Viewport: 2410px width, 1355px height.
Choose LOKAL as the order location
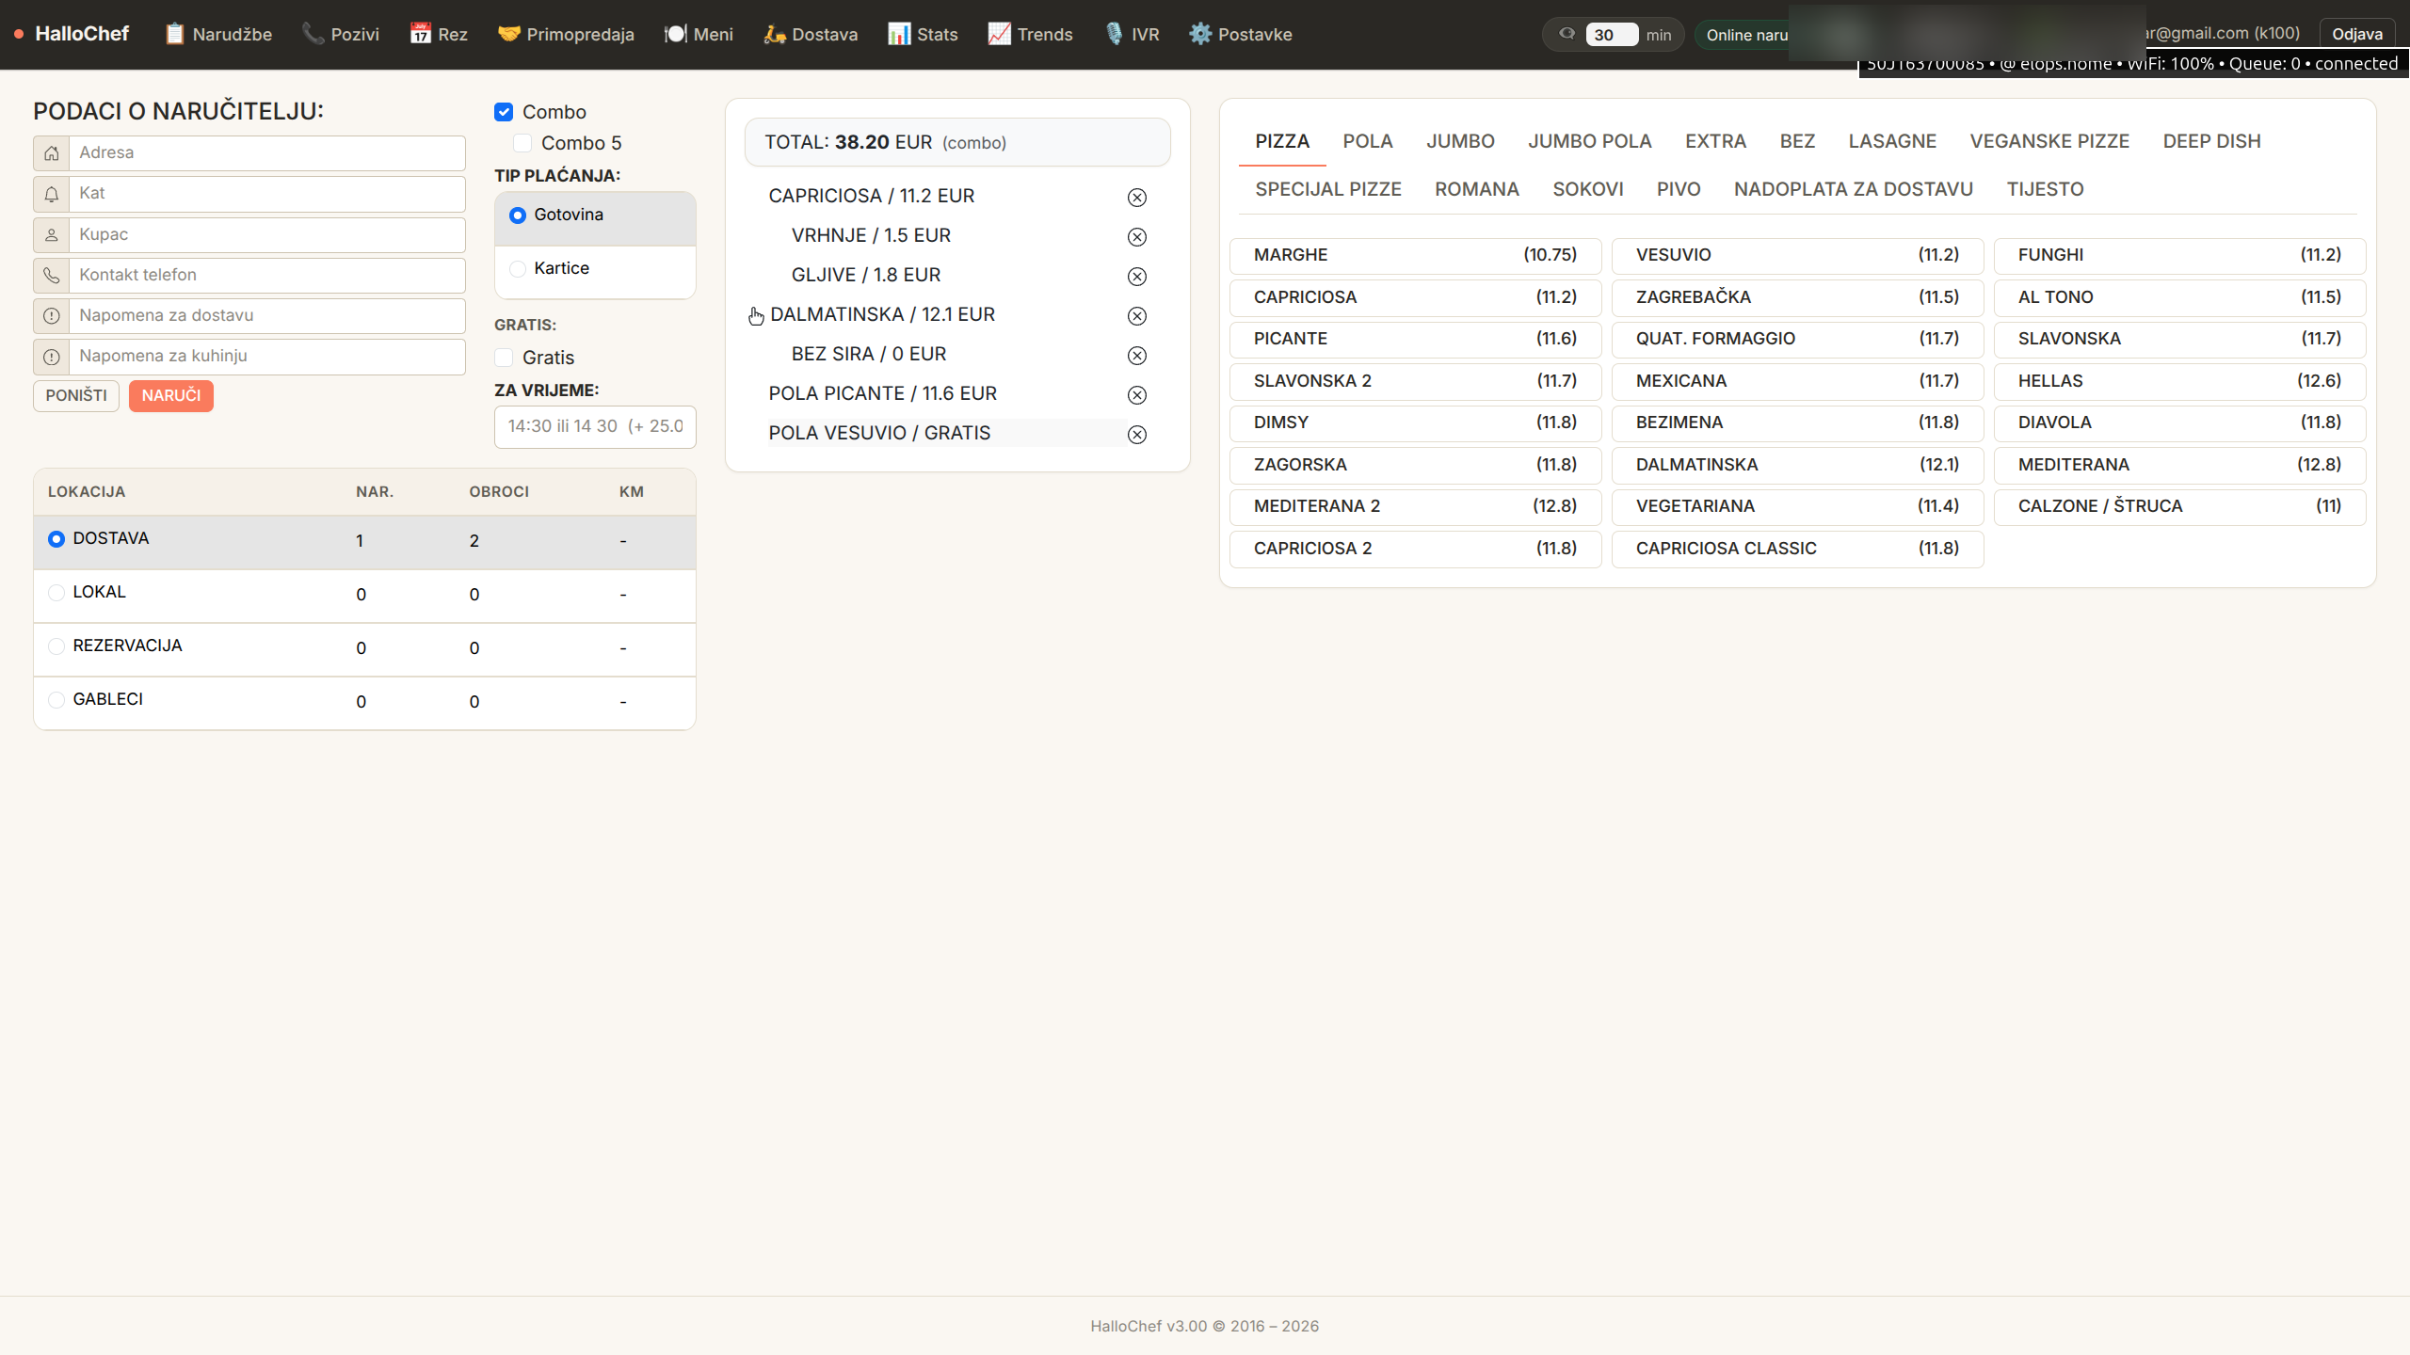[56, 593]
